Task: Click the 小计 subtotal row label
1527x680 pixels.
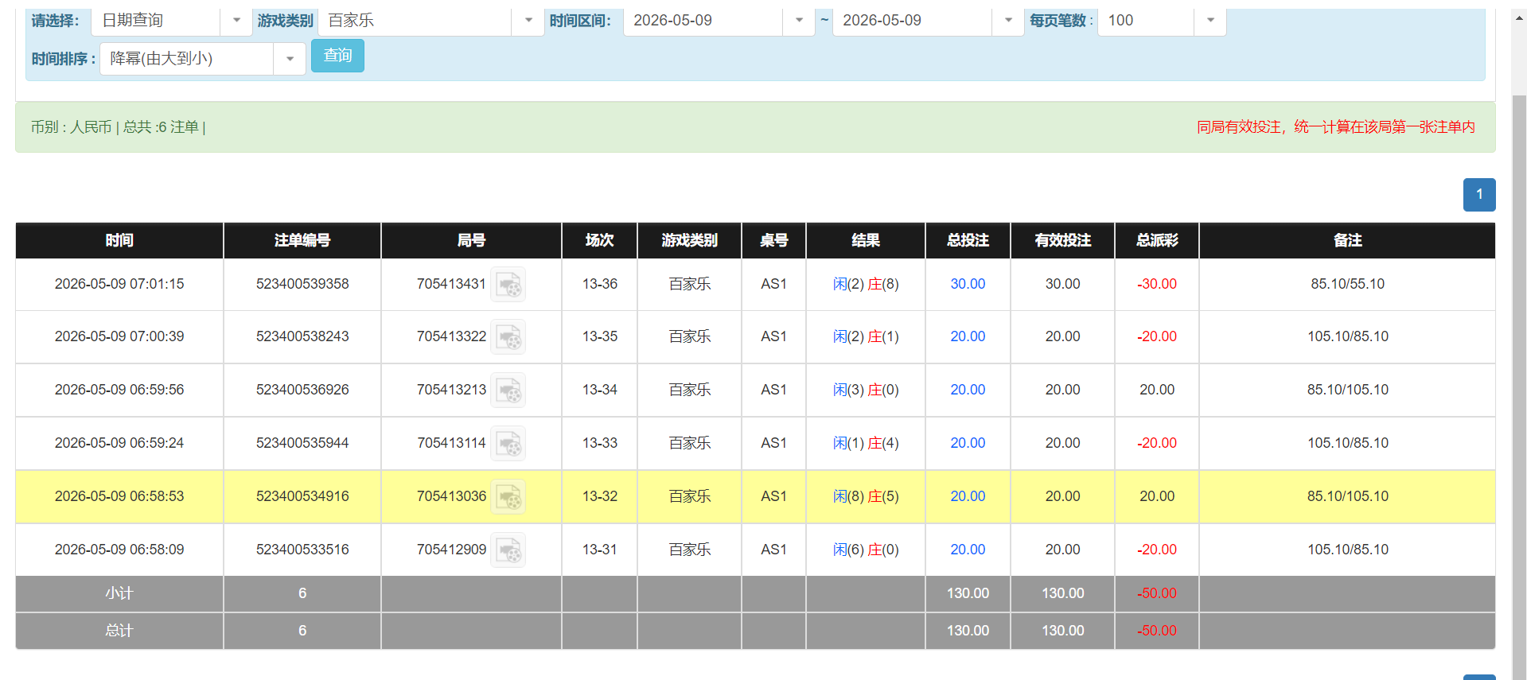Action: coord(119,593)
